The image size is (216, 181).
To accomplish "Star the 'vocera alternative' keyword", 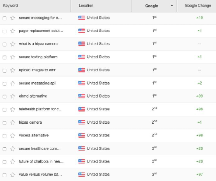I will pyautogui.click(x=13, y=136).
